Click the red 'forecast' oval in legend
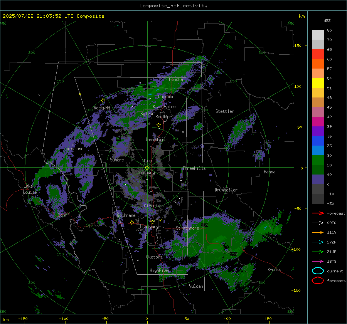347x324 pixels. (x=318, y=280)
